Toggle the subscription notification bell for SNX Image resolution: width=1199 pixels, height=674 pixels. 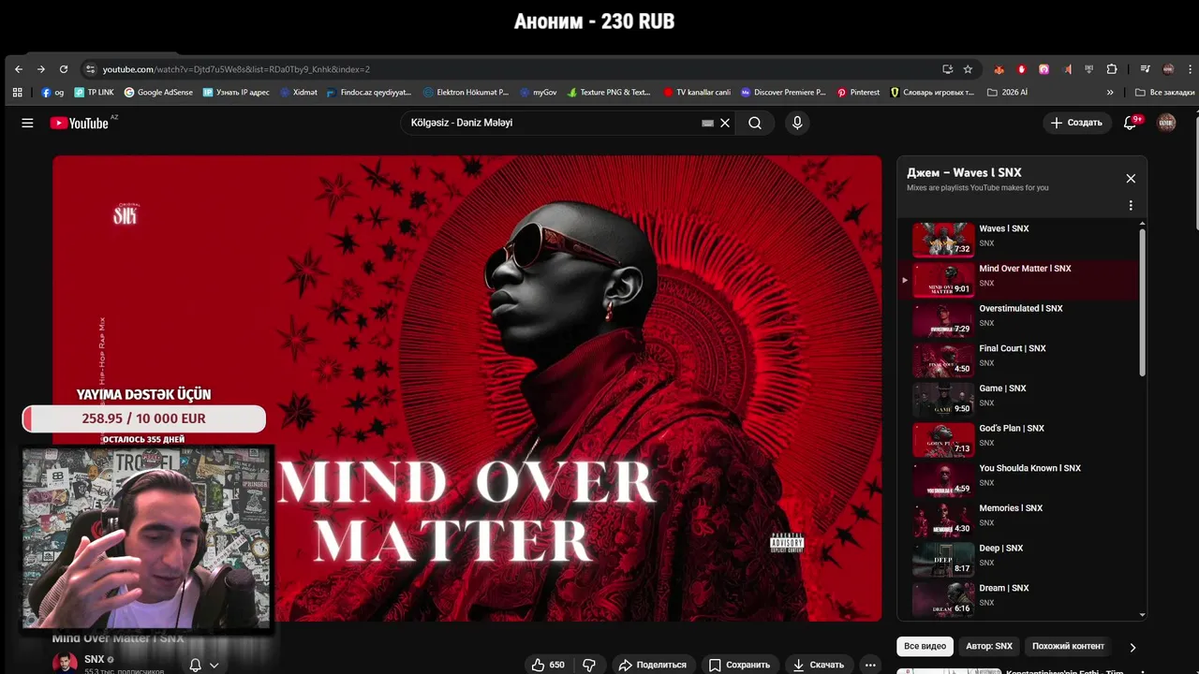point(196,665)
